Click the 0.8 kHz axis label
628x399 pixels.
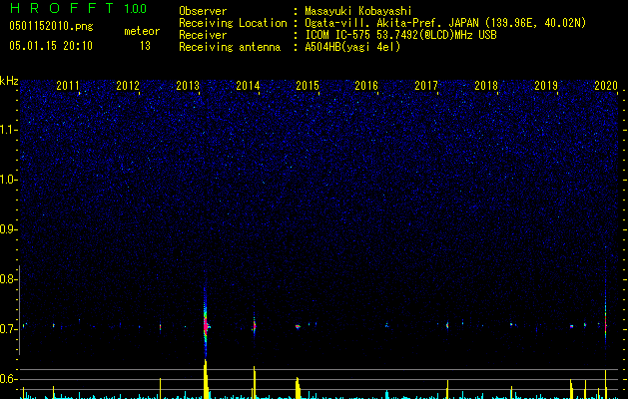tap(7, 279)
